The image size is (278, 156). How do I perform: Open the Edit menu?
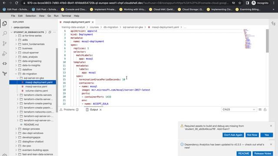pos(20,16)
